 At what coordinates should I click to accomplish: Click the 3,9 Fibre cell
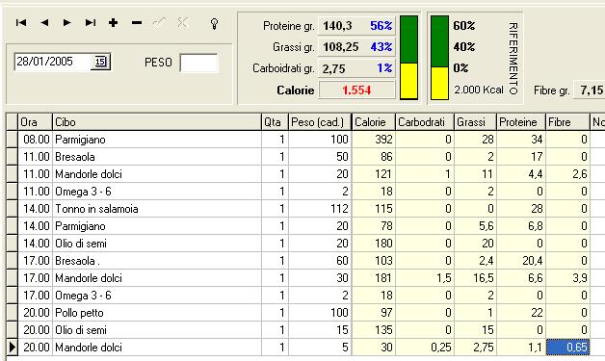[x=567, y=278]
